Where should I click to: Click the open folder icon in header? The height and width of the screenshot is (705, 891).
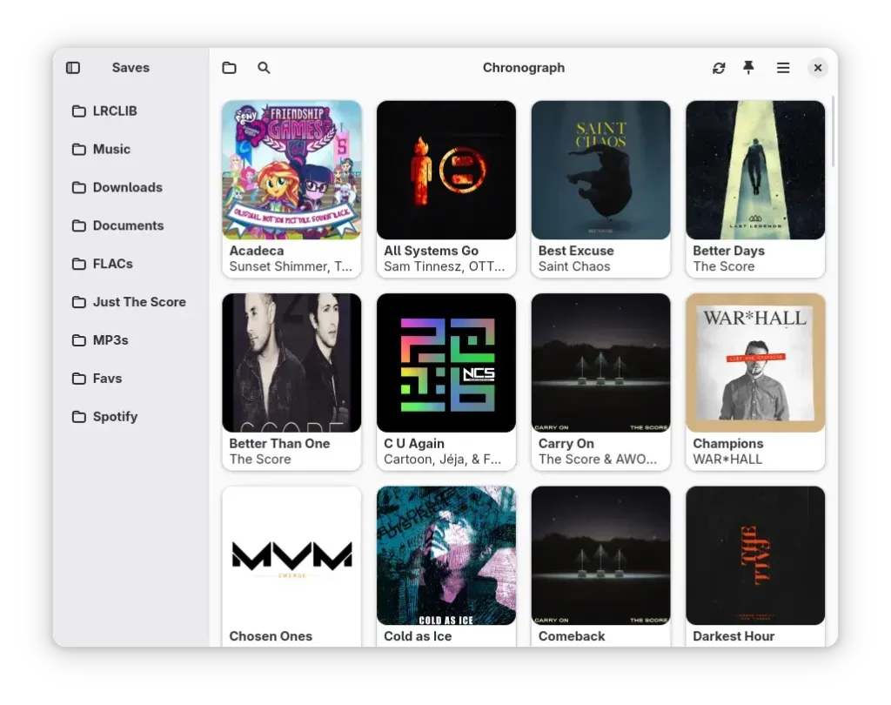[x=229, y=68]
